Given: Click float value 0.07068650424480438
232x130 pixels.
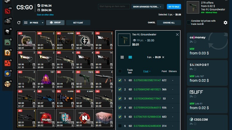Looking at the screenshot, I should (x=147, y=126).
